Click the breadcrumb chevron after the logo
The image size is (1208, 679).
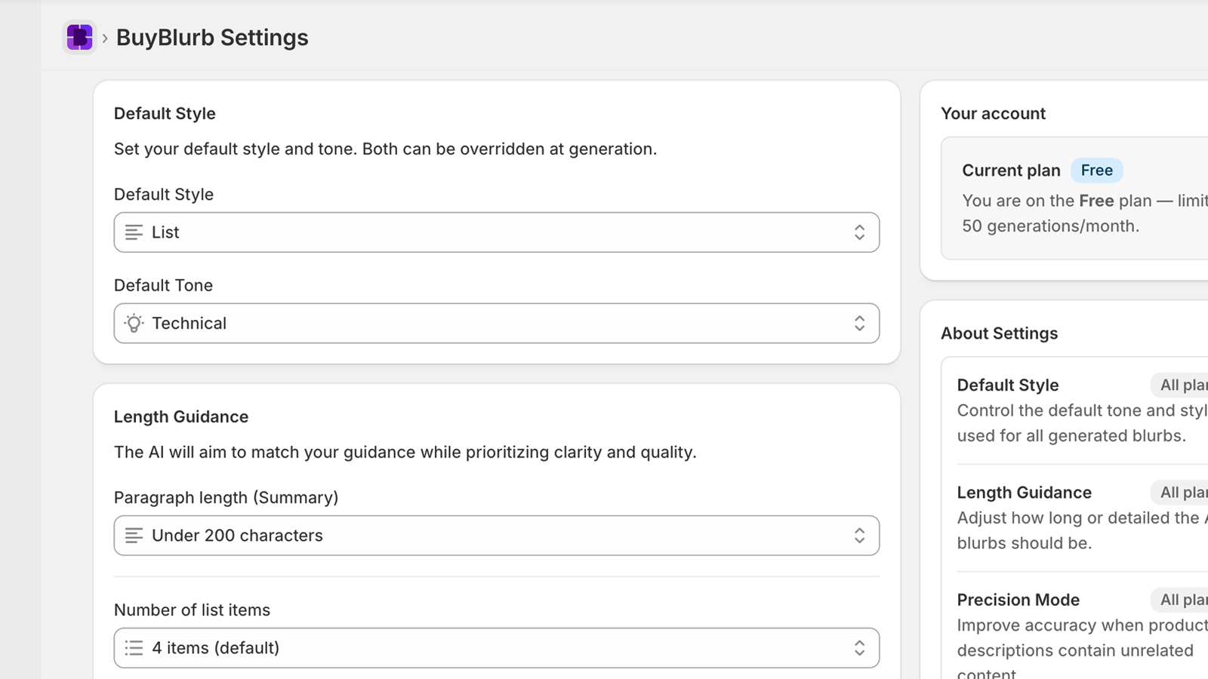click(x=105, y=37)
